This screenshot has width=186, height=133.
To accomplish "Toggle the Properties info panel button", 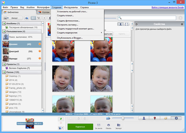I will tap(176, 118).
